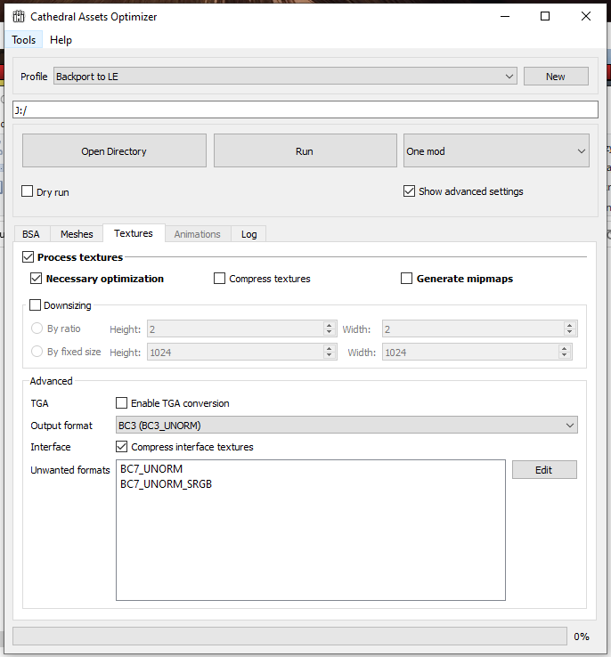Start processing with the Run button
The image size is (611, 657).
click(305, 150)
